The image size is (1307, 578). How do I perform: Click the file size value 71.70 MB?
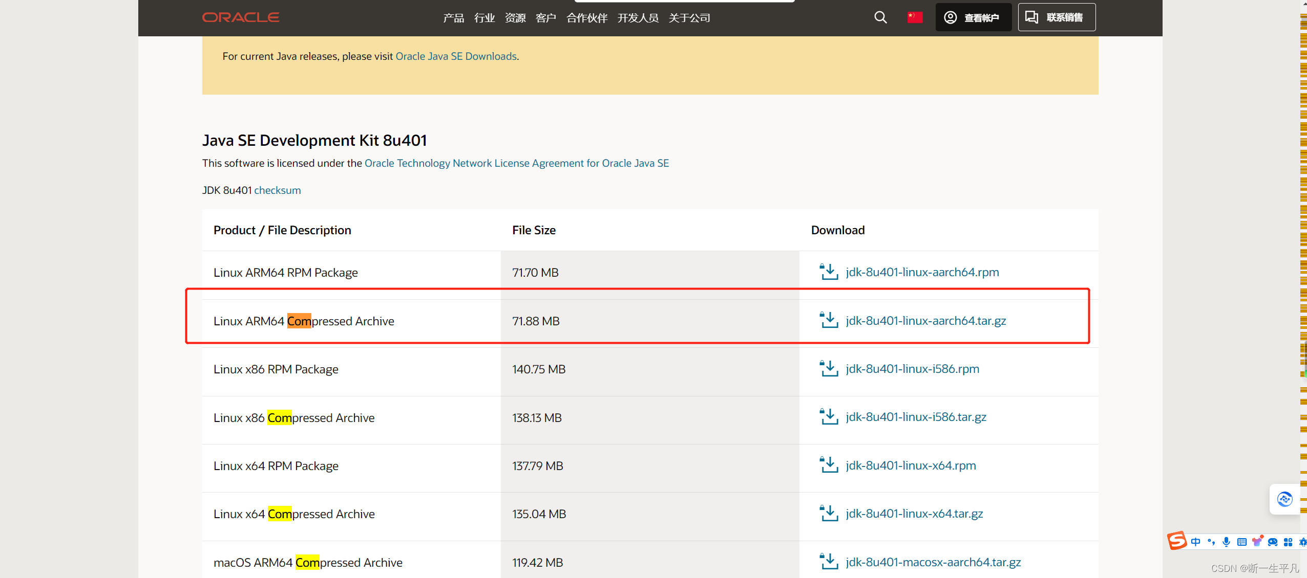point(535,273)
